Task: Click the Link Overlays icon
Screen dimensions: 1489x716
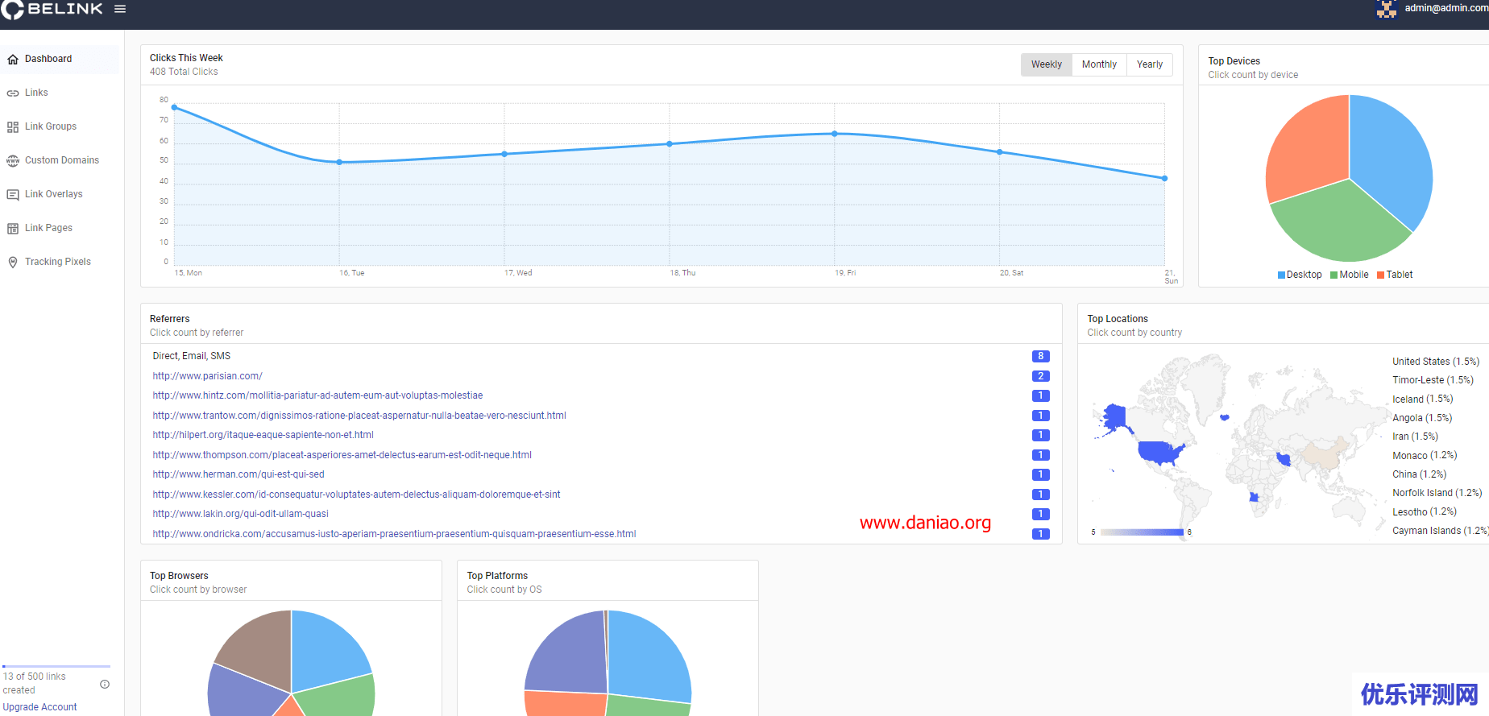Action: [x=13, y=195]
